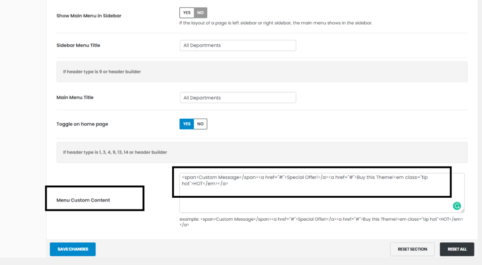Click the "Menu Custom Content" label

83,200
